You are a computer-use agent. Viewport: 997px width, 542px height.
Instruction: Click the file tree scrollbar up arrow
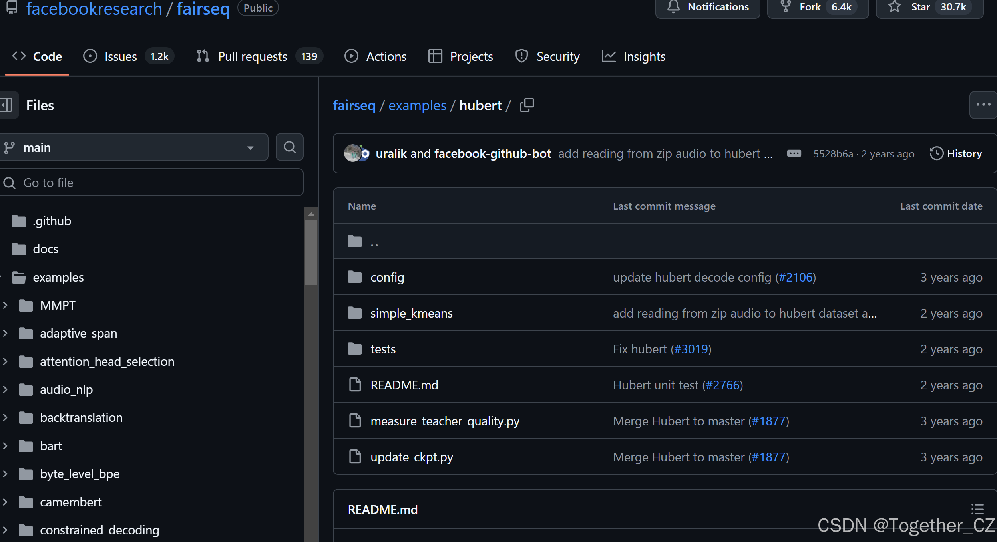[311, 214]
